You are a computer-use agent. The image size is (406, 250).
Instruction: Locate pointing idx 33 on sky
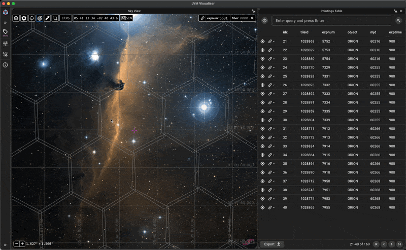[262, 146]
